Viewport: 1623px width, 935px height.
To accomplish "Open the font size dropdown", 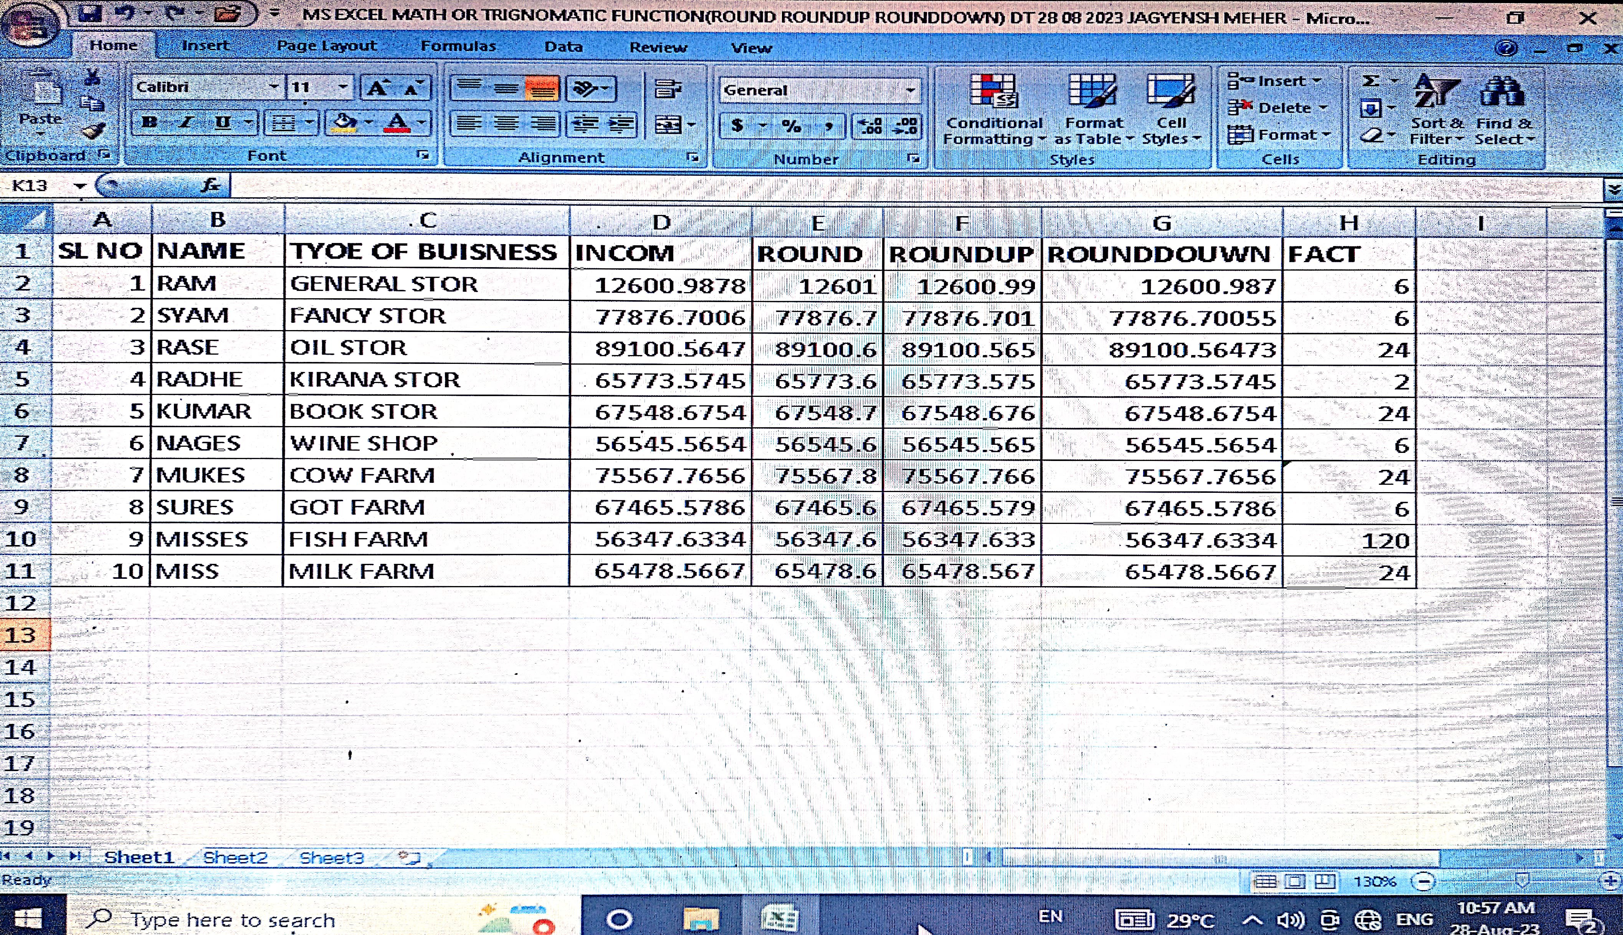I will (343, 87).
